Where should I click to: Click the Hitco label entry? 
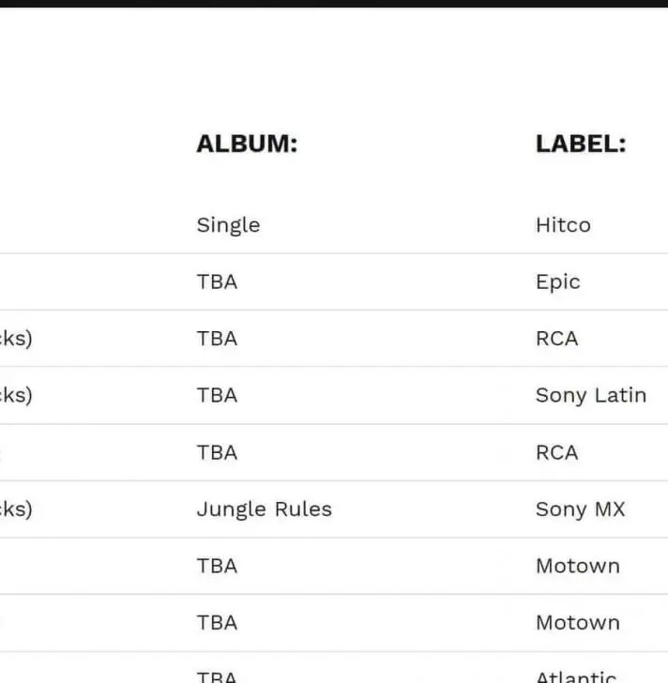click(x=563, y=225)
